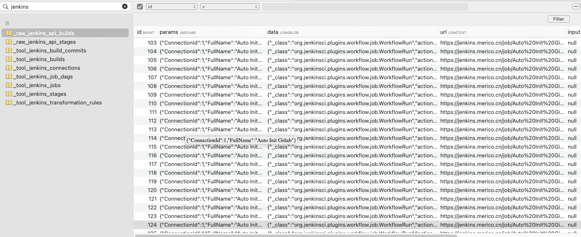Select row with id 105

click(x=357, y=60)
